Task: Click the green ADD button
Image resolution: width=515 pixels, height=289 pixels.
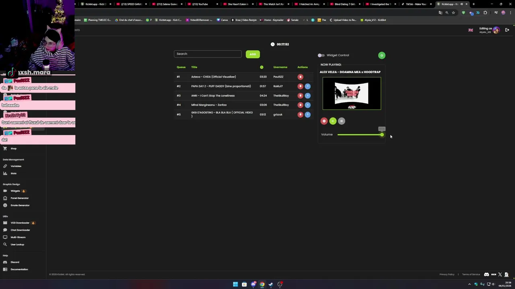Action: coord(253,54)
